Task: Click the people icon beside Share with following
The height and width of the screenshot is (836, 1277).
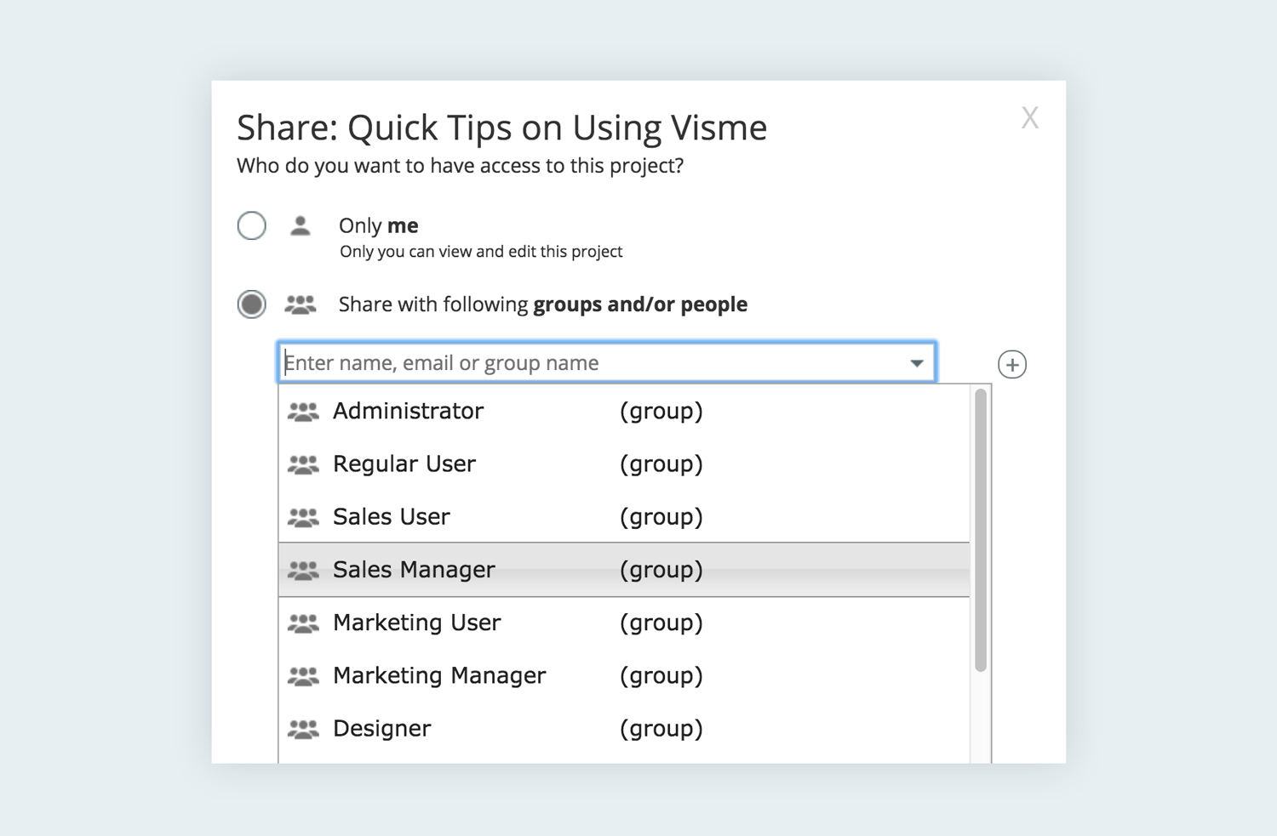Action: click(x=300, y=304)
